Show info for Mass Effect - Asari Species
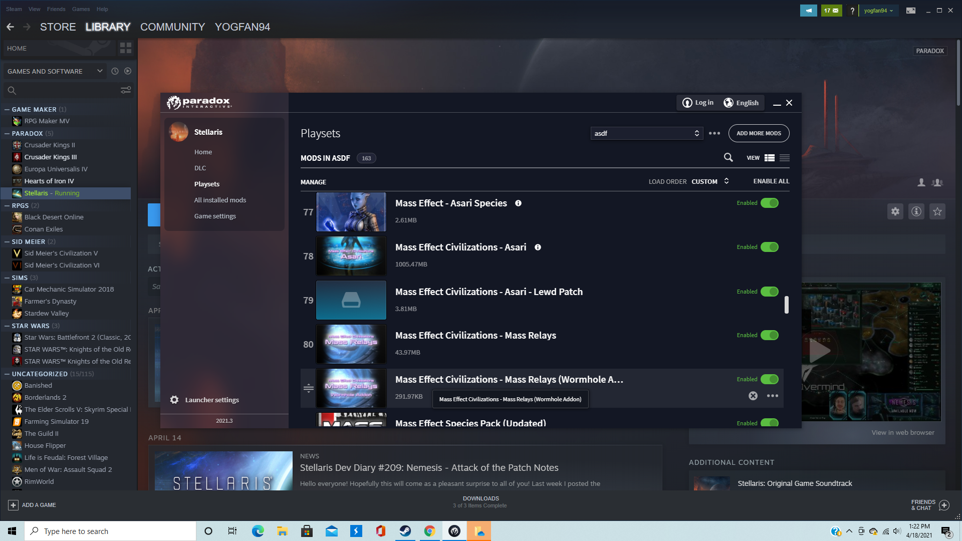This screenshot has width=962, height=541. click(x=519, y=203)
